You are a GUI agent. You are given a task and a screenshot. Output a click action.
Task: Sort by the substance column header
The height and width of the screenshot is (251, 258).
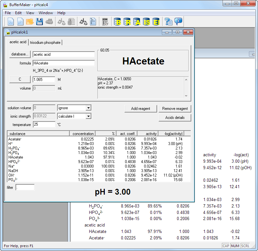coord(38,134)
